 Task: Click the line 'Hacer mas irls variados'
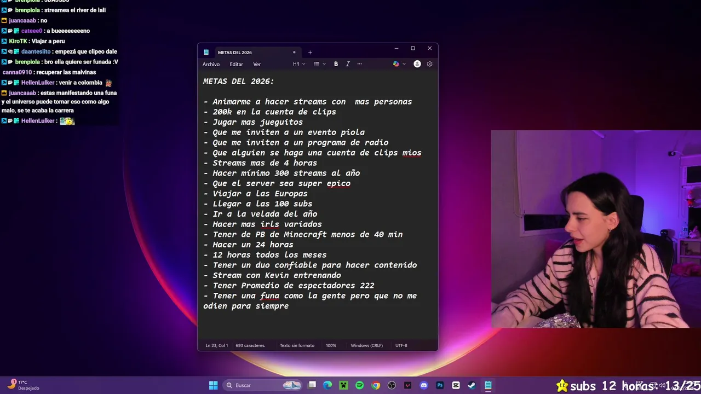(x=262, y=224)
